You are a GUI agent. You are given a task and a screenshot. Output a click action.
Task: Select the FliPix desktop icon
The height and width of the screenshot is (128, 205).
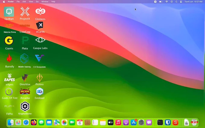click(9, 106)
